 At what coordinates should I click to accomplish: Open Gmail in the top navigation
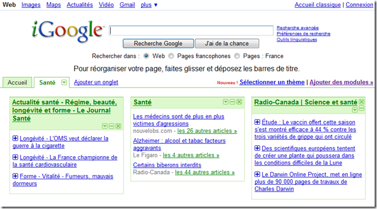[127, 5]
